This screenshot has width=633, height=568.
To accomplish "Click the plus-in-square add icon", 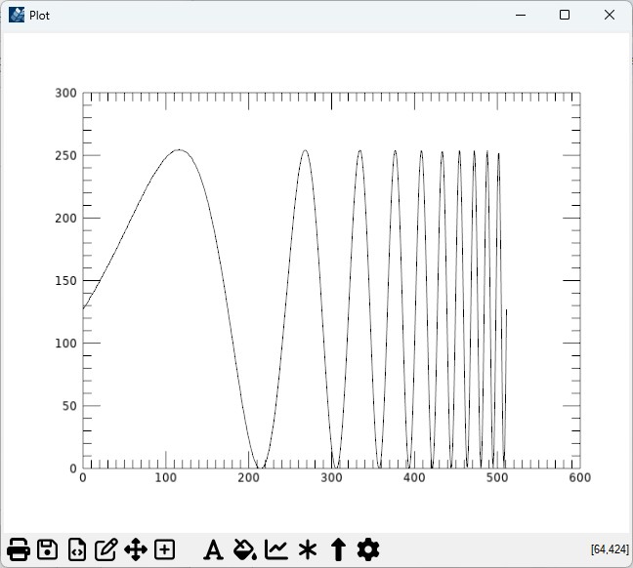I will coord(164,549).
